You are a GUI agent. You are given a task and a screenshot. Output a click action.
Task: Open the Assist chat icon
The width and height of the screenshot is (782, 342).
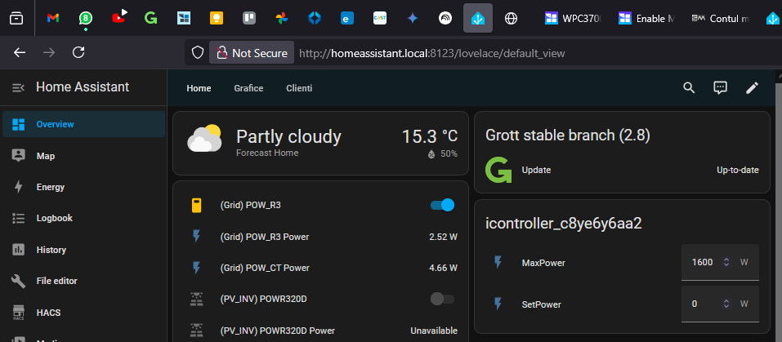(720, 88)
